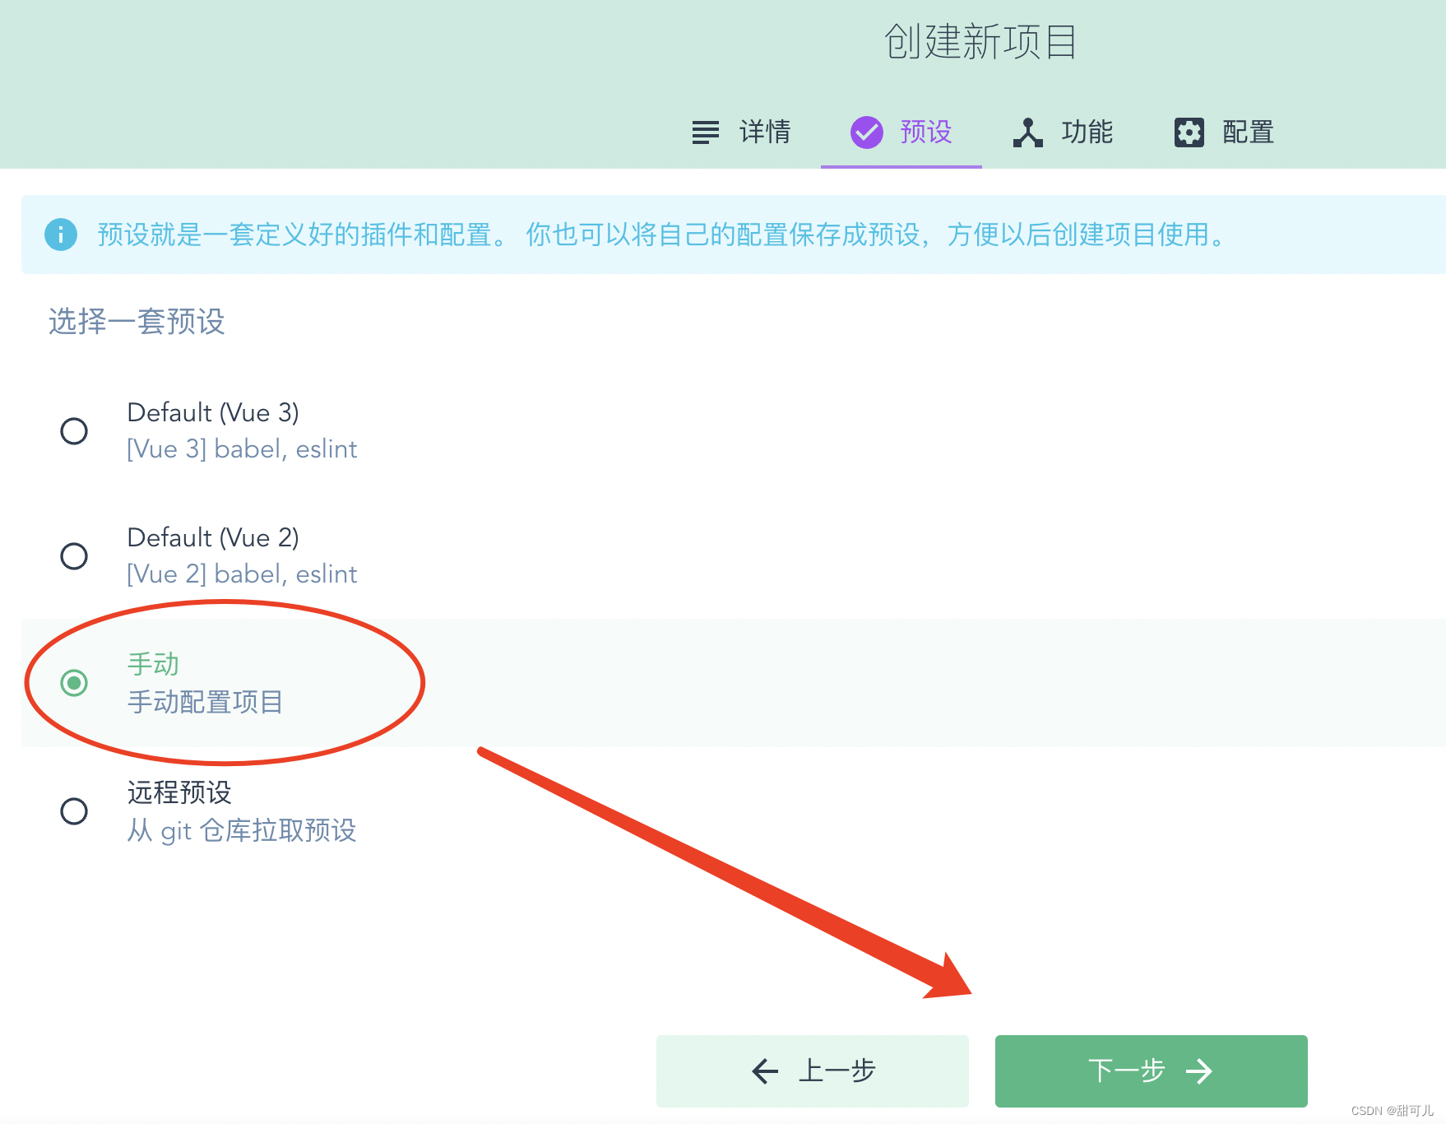The image size is (1446, 1124).
Task: Click the 创建新项目 page title
Action: [980, 41]
